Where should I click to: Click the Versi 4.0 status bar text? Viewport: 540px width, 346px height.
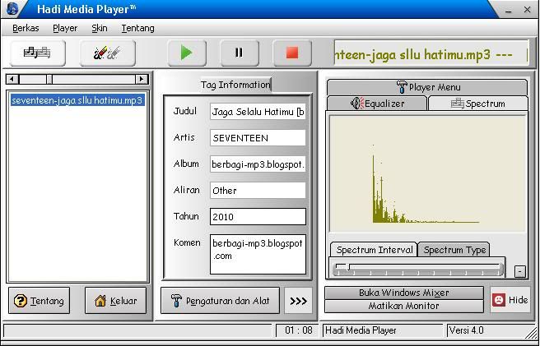[x=466, y=330]
